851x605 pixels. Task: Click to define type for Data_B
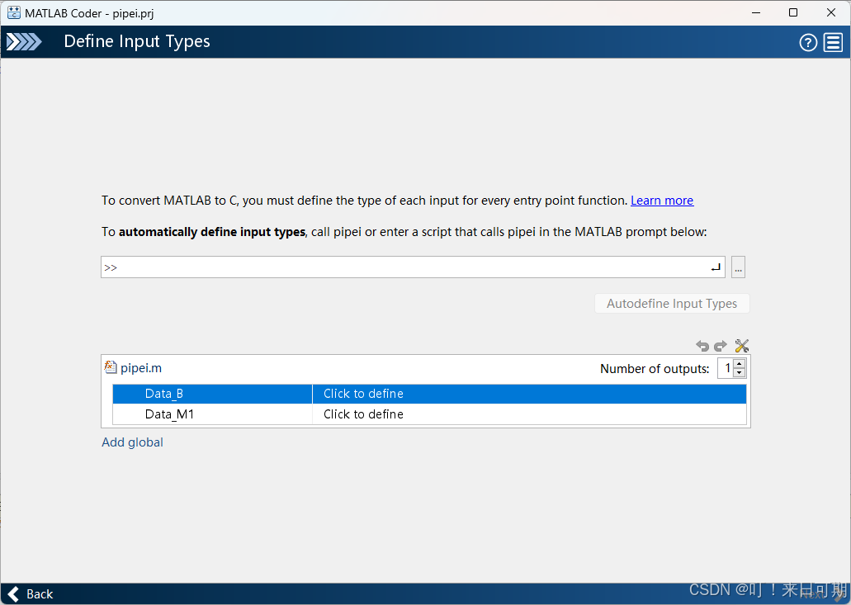click(363, 394)
